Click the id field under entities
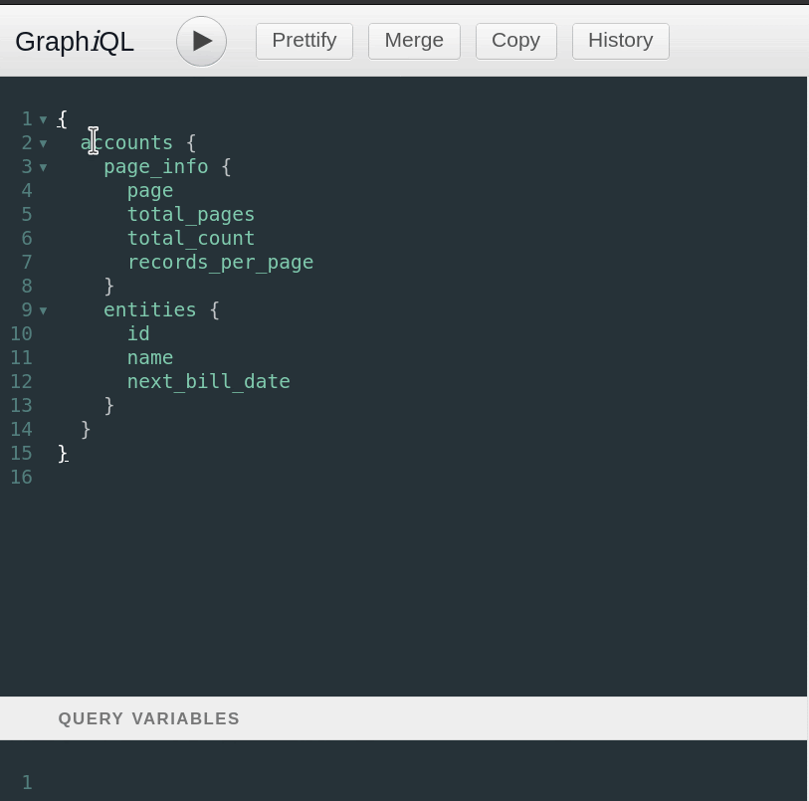This screenshot has height=801, width=809. click(x=138, y=333)
